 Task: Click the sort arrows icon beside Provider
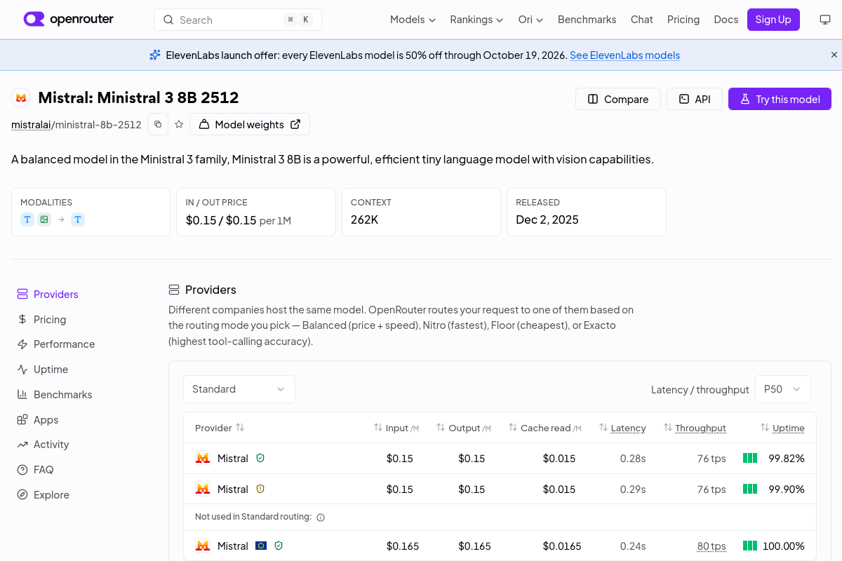pyautogui.click(x=240, y=427)
